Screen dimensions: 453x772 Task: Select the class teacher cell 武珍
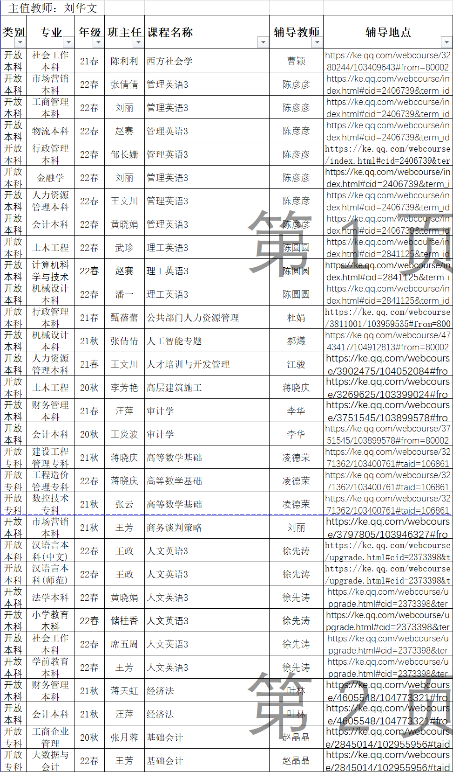124,247
